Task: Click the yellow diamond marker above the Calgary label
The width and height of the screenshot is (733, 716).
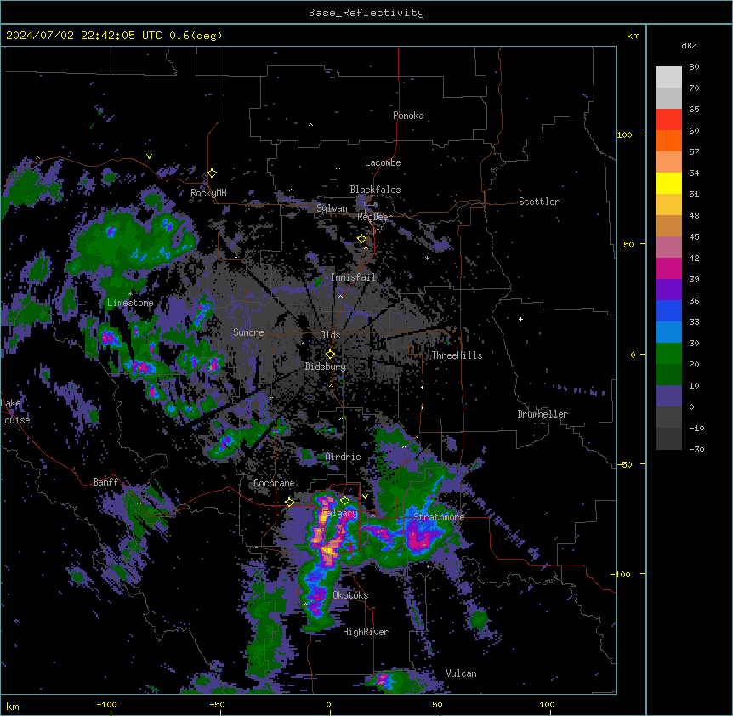Action: (344, 501)
